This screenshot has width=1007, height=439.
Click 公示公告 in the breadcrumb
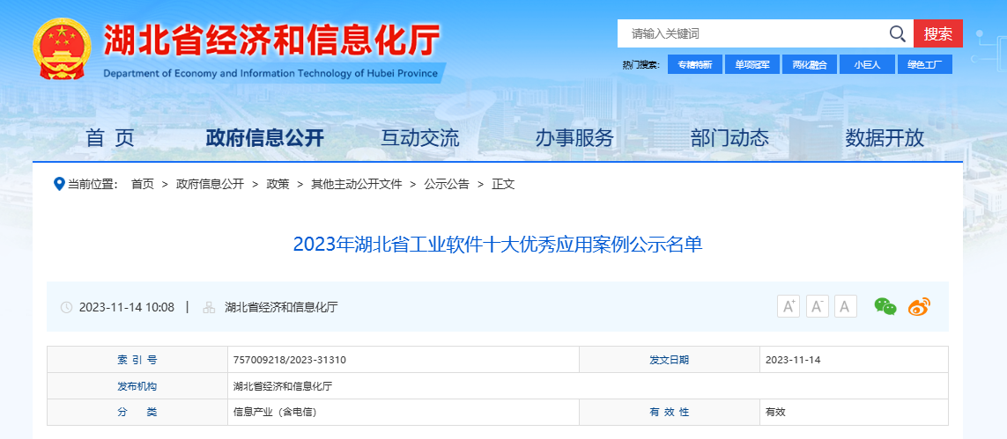447,184
